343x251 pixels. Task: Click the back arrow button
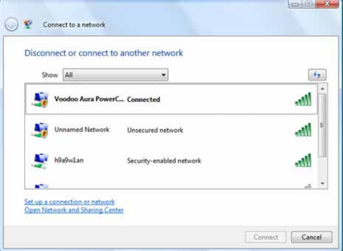(x=12, y=25)
